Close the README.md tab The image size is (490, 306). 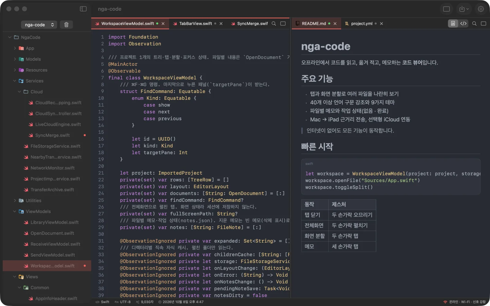click(x=335, y=24)
